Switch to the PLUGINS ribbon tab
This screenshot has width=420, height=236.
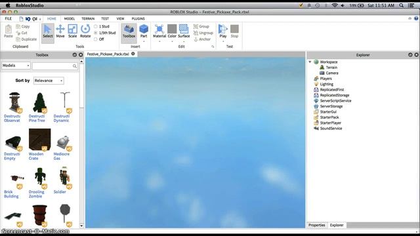tap(138, 19)
